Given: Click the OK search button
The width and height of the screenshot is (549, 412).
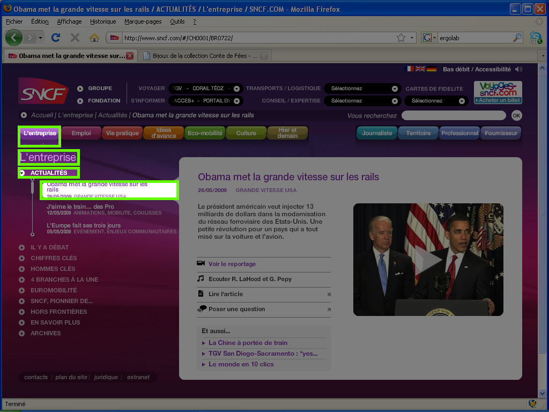Looking at the screenshot, I should tap(516, 116).
